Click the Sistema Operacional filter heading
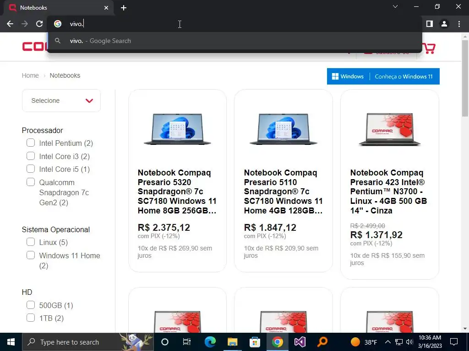This screenshot has height=351, width=469. 55,229
